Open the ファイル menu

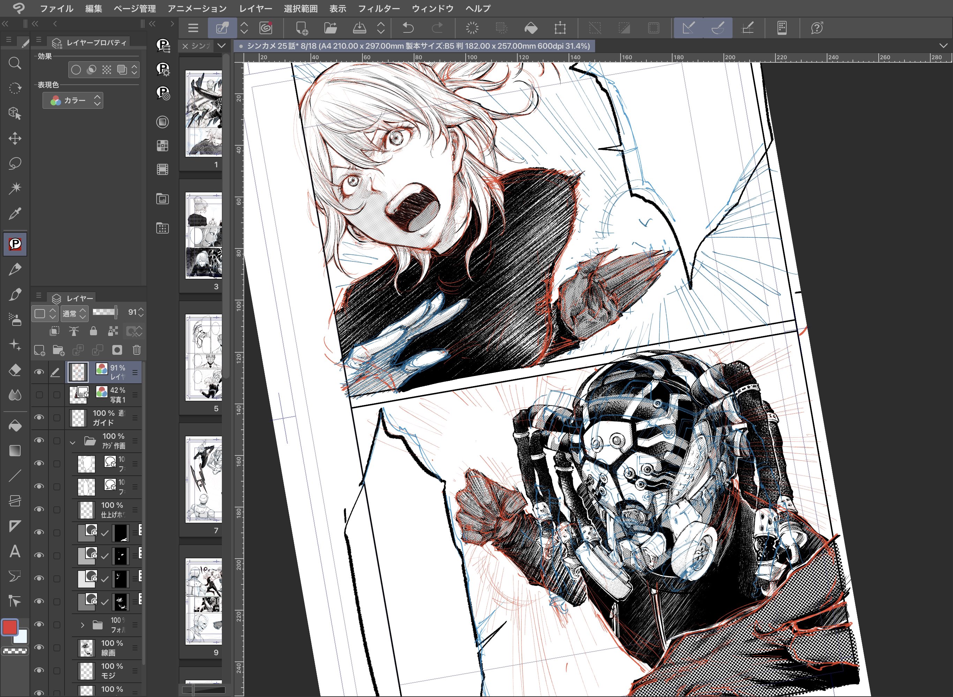[x=57, y=8]
